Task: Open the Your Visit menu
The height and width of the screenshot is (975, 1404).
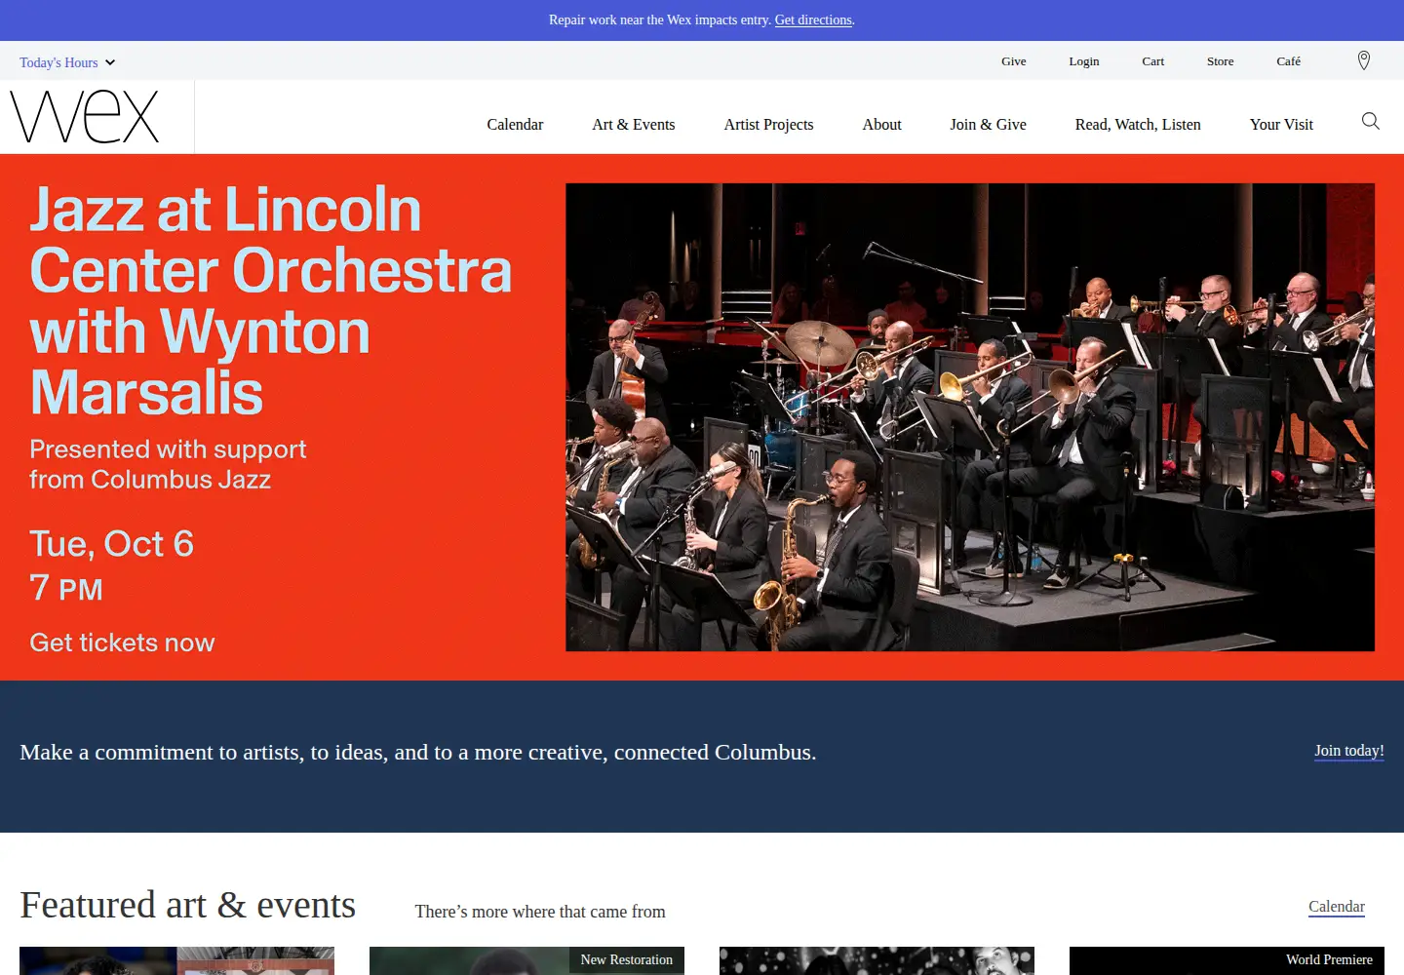Action: tap(1281, 125)
